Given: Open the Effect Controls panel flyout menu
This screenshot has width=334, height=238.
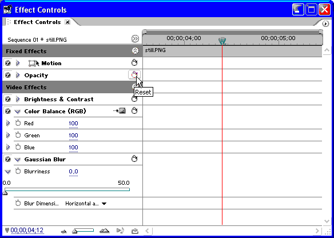Looking at the screenshot, I should click(x=325, y=24).
